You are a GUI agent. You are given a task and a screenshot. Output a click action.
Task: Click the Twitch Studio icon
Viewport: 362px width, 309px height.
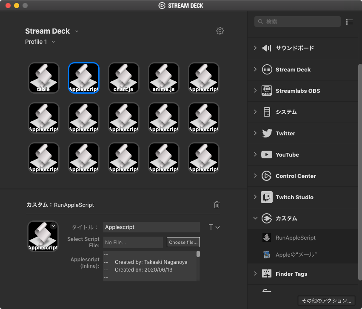[x=267, y=197]
